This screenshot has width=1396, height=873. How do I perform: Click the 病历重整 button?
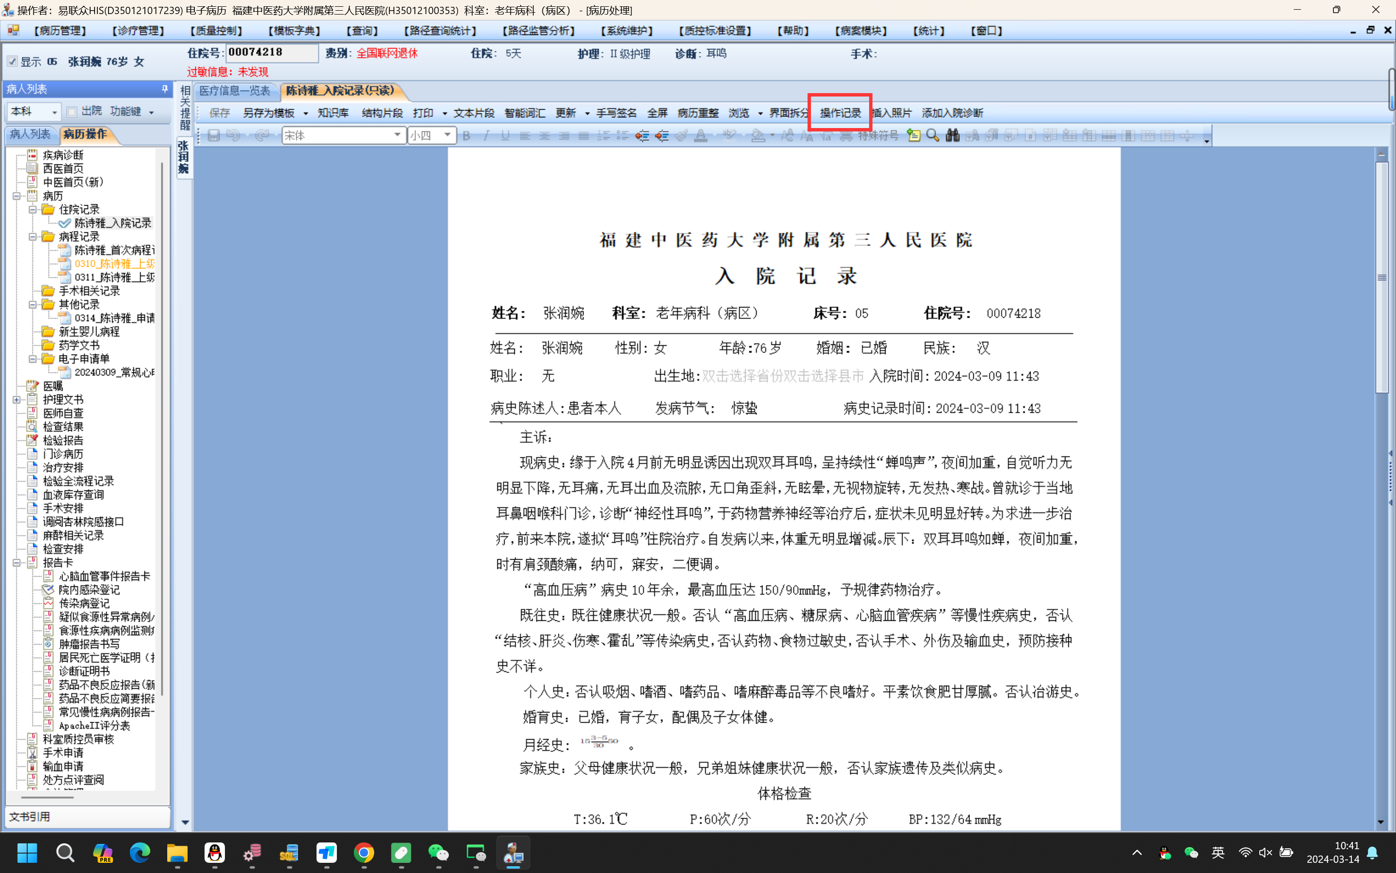pos(698,113)
